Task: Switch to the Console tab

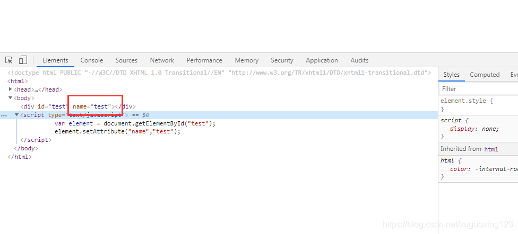Action: coord(91,60)
